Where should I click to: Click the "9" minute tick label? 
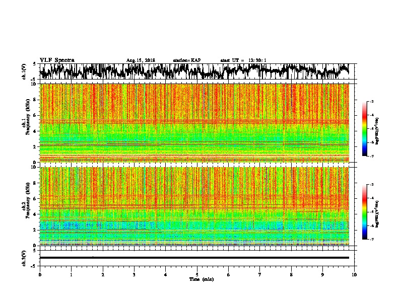[322, 275]
